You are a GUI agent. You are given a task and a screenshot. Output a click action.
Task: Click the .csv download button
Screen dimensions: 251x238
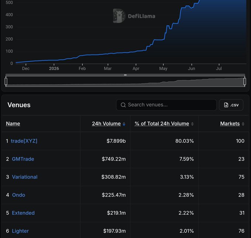coord(231,105)
